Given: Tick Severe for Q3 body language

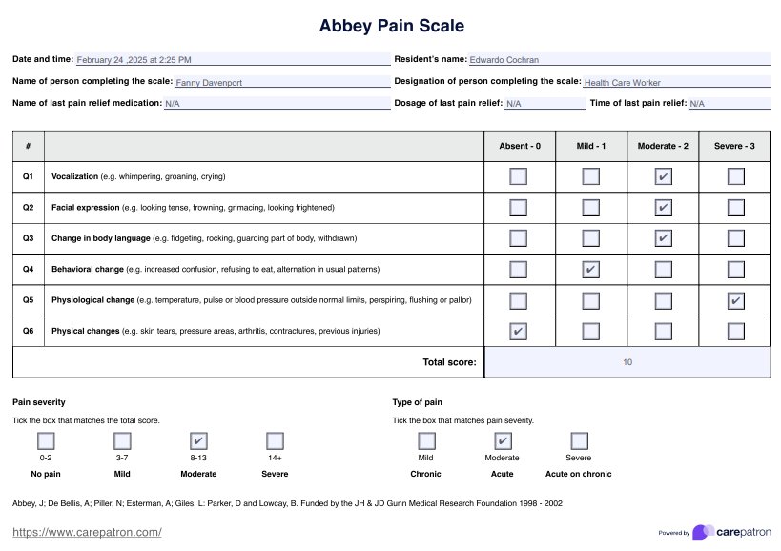Looking at the screenshot, I should pyautogui.click(x=735, y=237).
